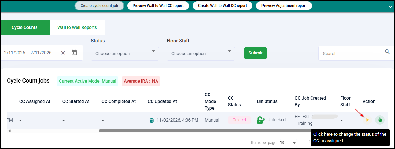395x149 pixels.
Task: Open the Status dropdown
Action: (x=125, y=54)
